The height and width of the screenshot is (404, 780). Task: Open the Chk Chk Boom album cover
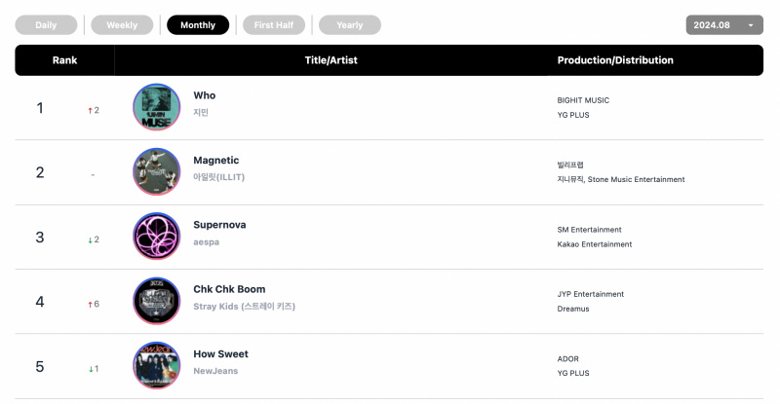click(x=157, y=301)
